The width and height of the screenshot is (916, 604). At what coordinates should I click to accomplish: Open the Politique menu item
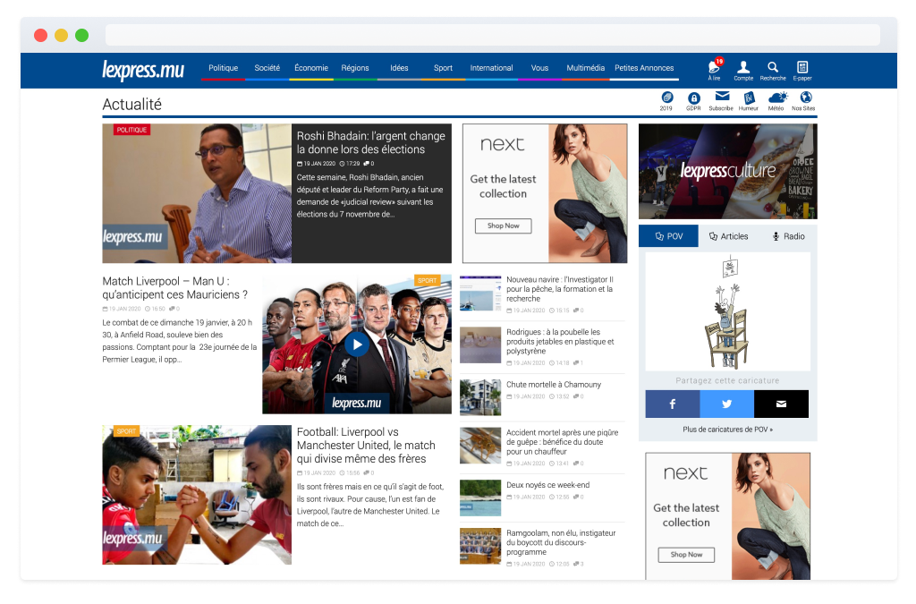coord(223,68)
